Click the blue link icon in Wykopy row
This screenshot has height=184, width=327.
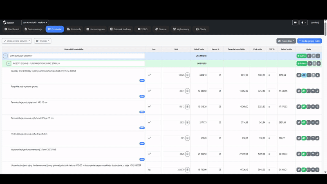click(304, 75)
